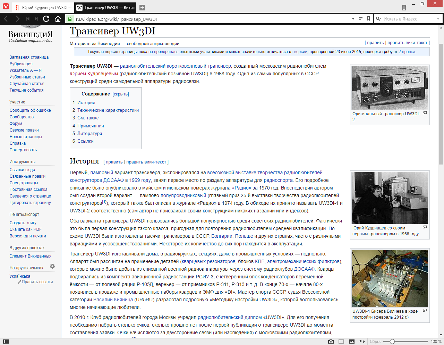Expand the address bar history dropdown
This screenshot has height=345, width=444.
(x=353, y=19)
